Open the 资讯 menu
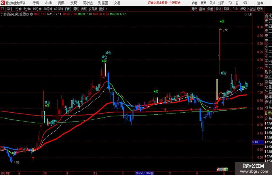The image size is (272, 175). point(61,3)
